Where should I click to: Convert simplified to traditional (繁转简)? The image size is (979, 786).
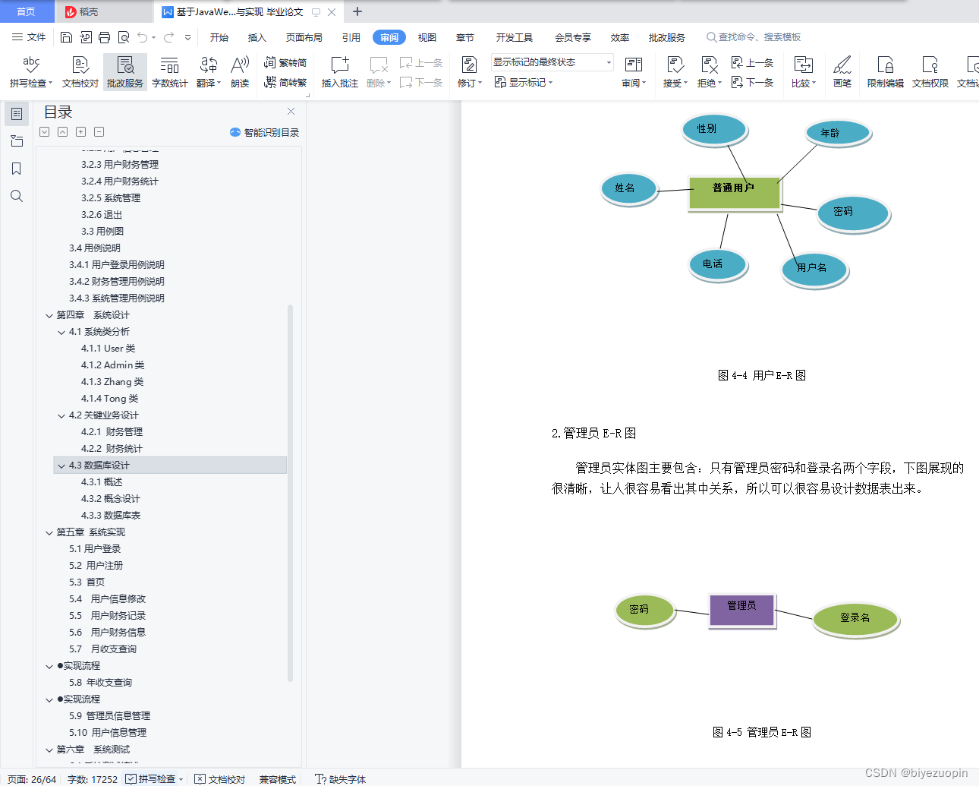click(285, 63)
